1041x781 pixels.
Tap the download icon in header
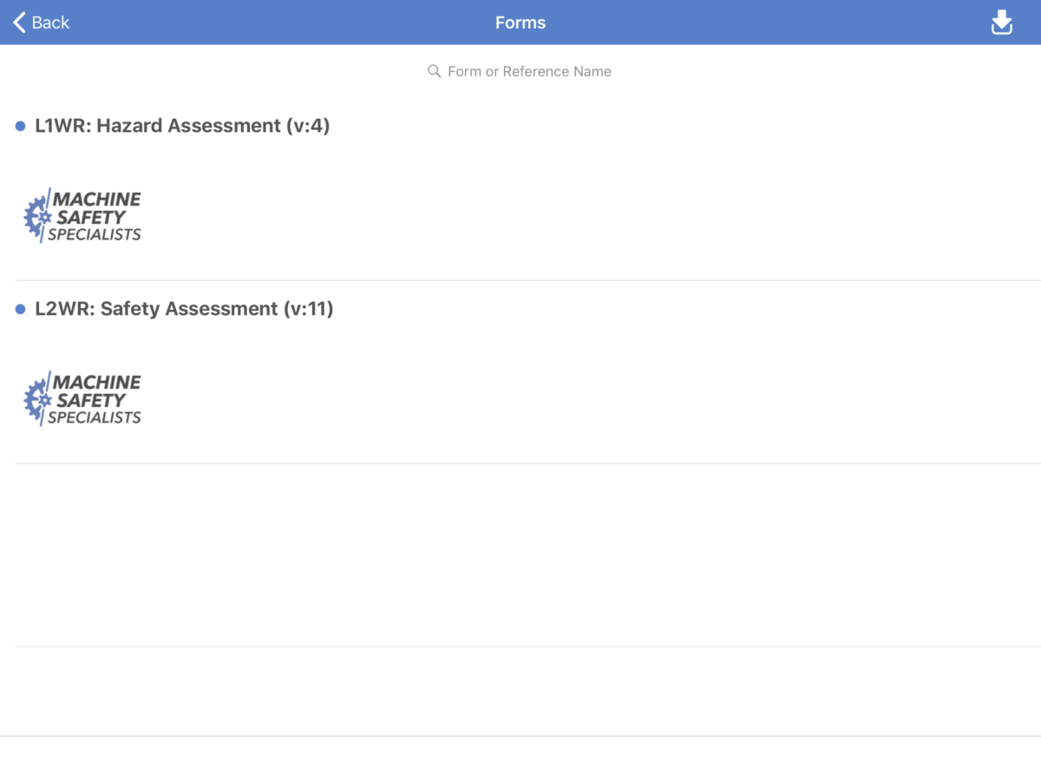coord(1002,23)
